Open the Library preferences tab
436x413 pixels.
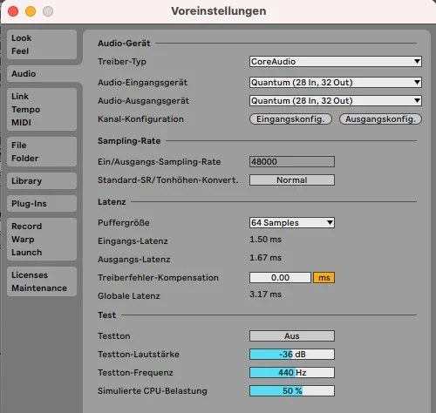coord(42,180)
